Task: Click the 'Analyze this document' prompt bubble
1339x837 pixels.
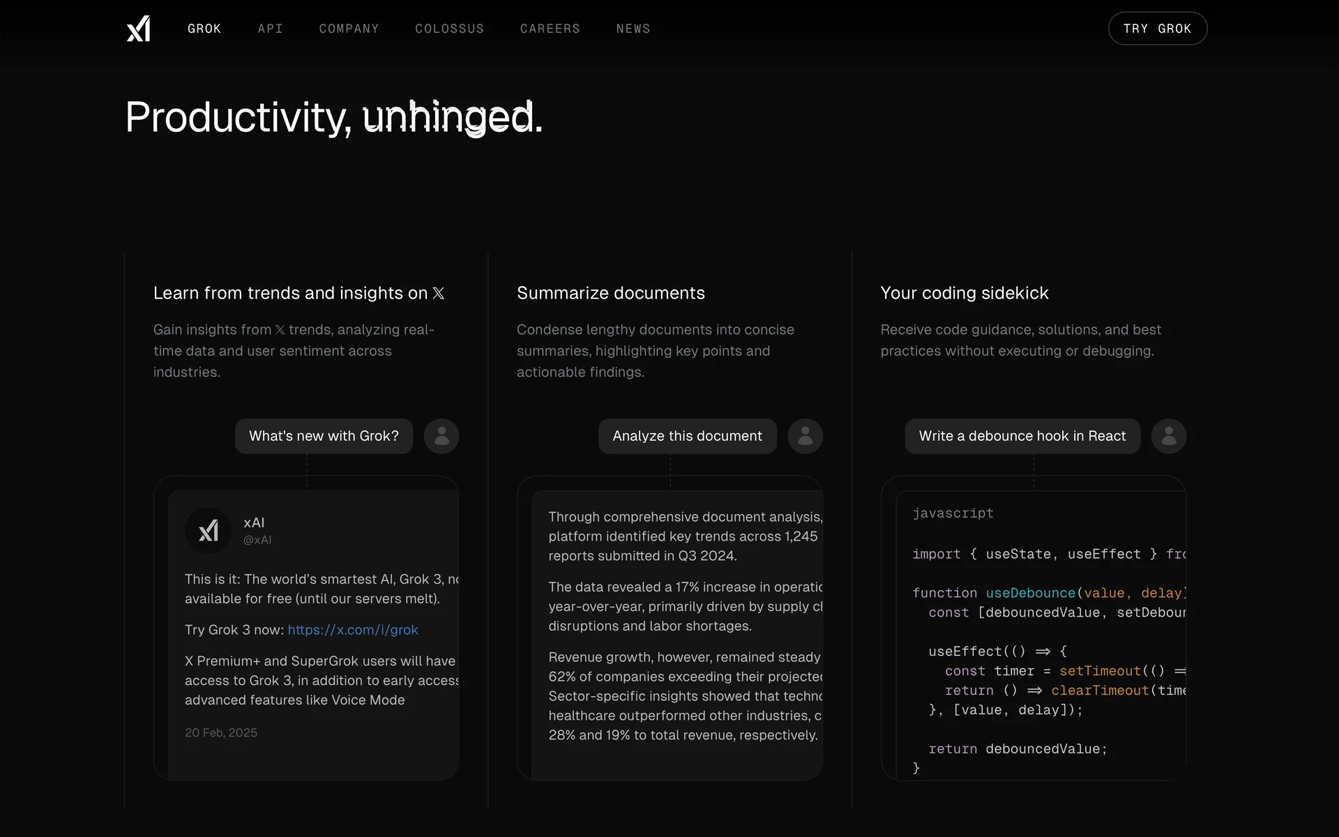Action: [x=687, y=437]
